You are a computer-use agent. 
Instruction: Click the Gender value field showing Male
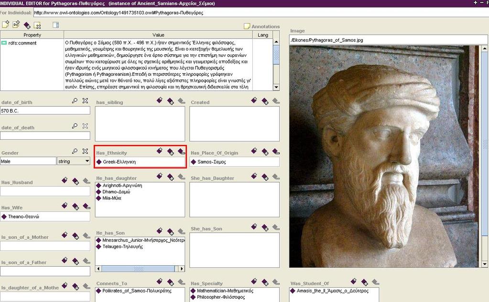pyautogui.click(x=28, y=161)
